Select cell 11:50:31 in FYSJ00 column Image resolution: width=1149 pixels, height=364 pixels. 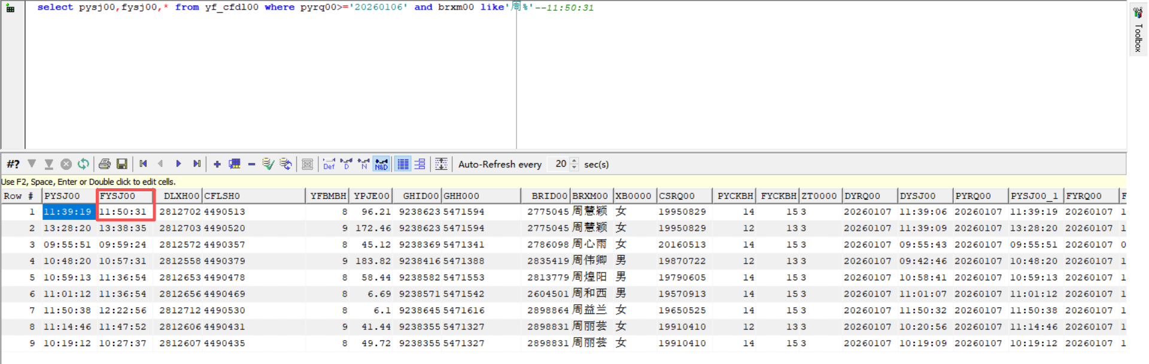coord(124,212)
